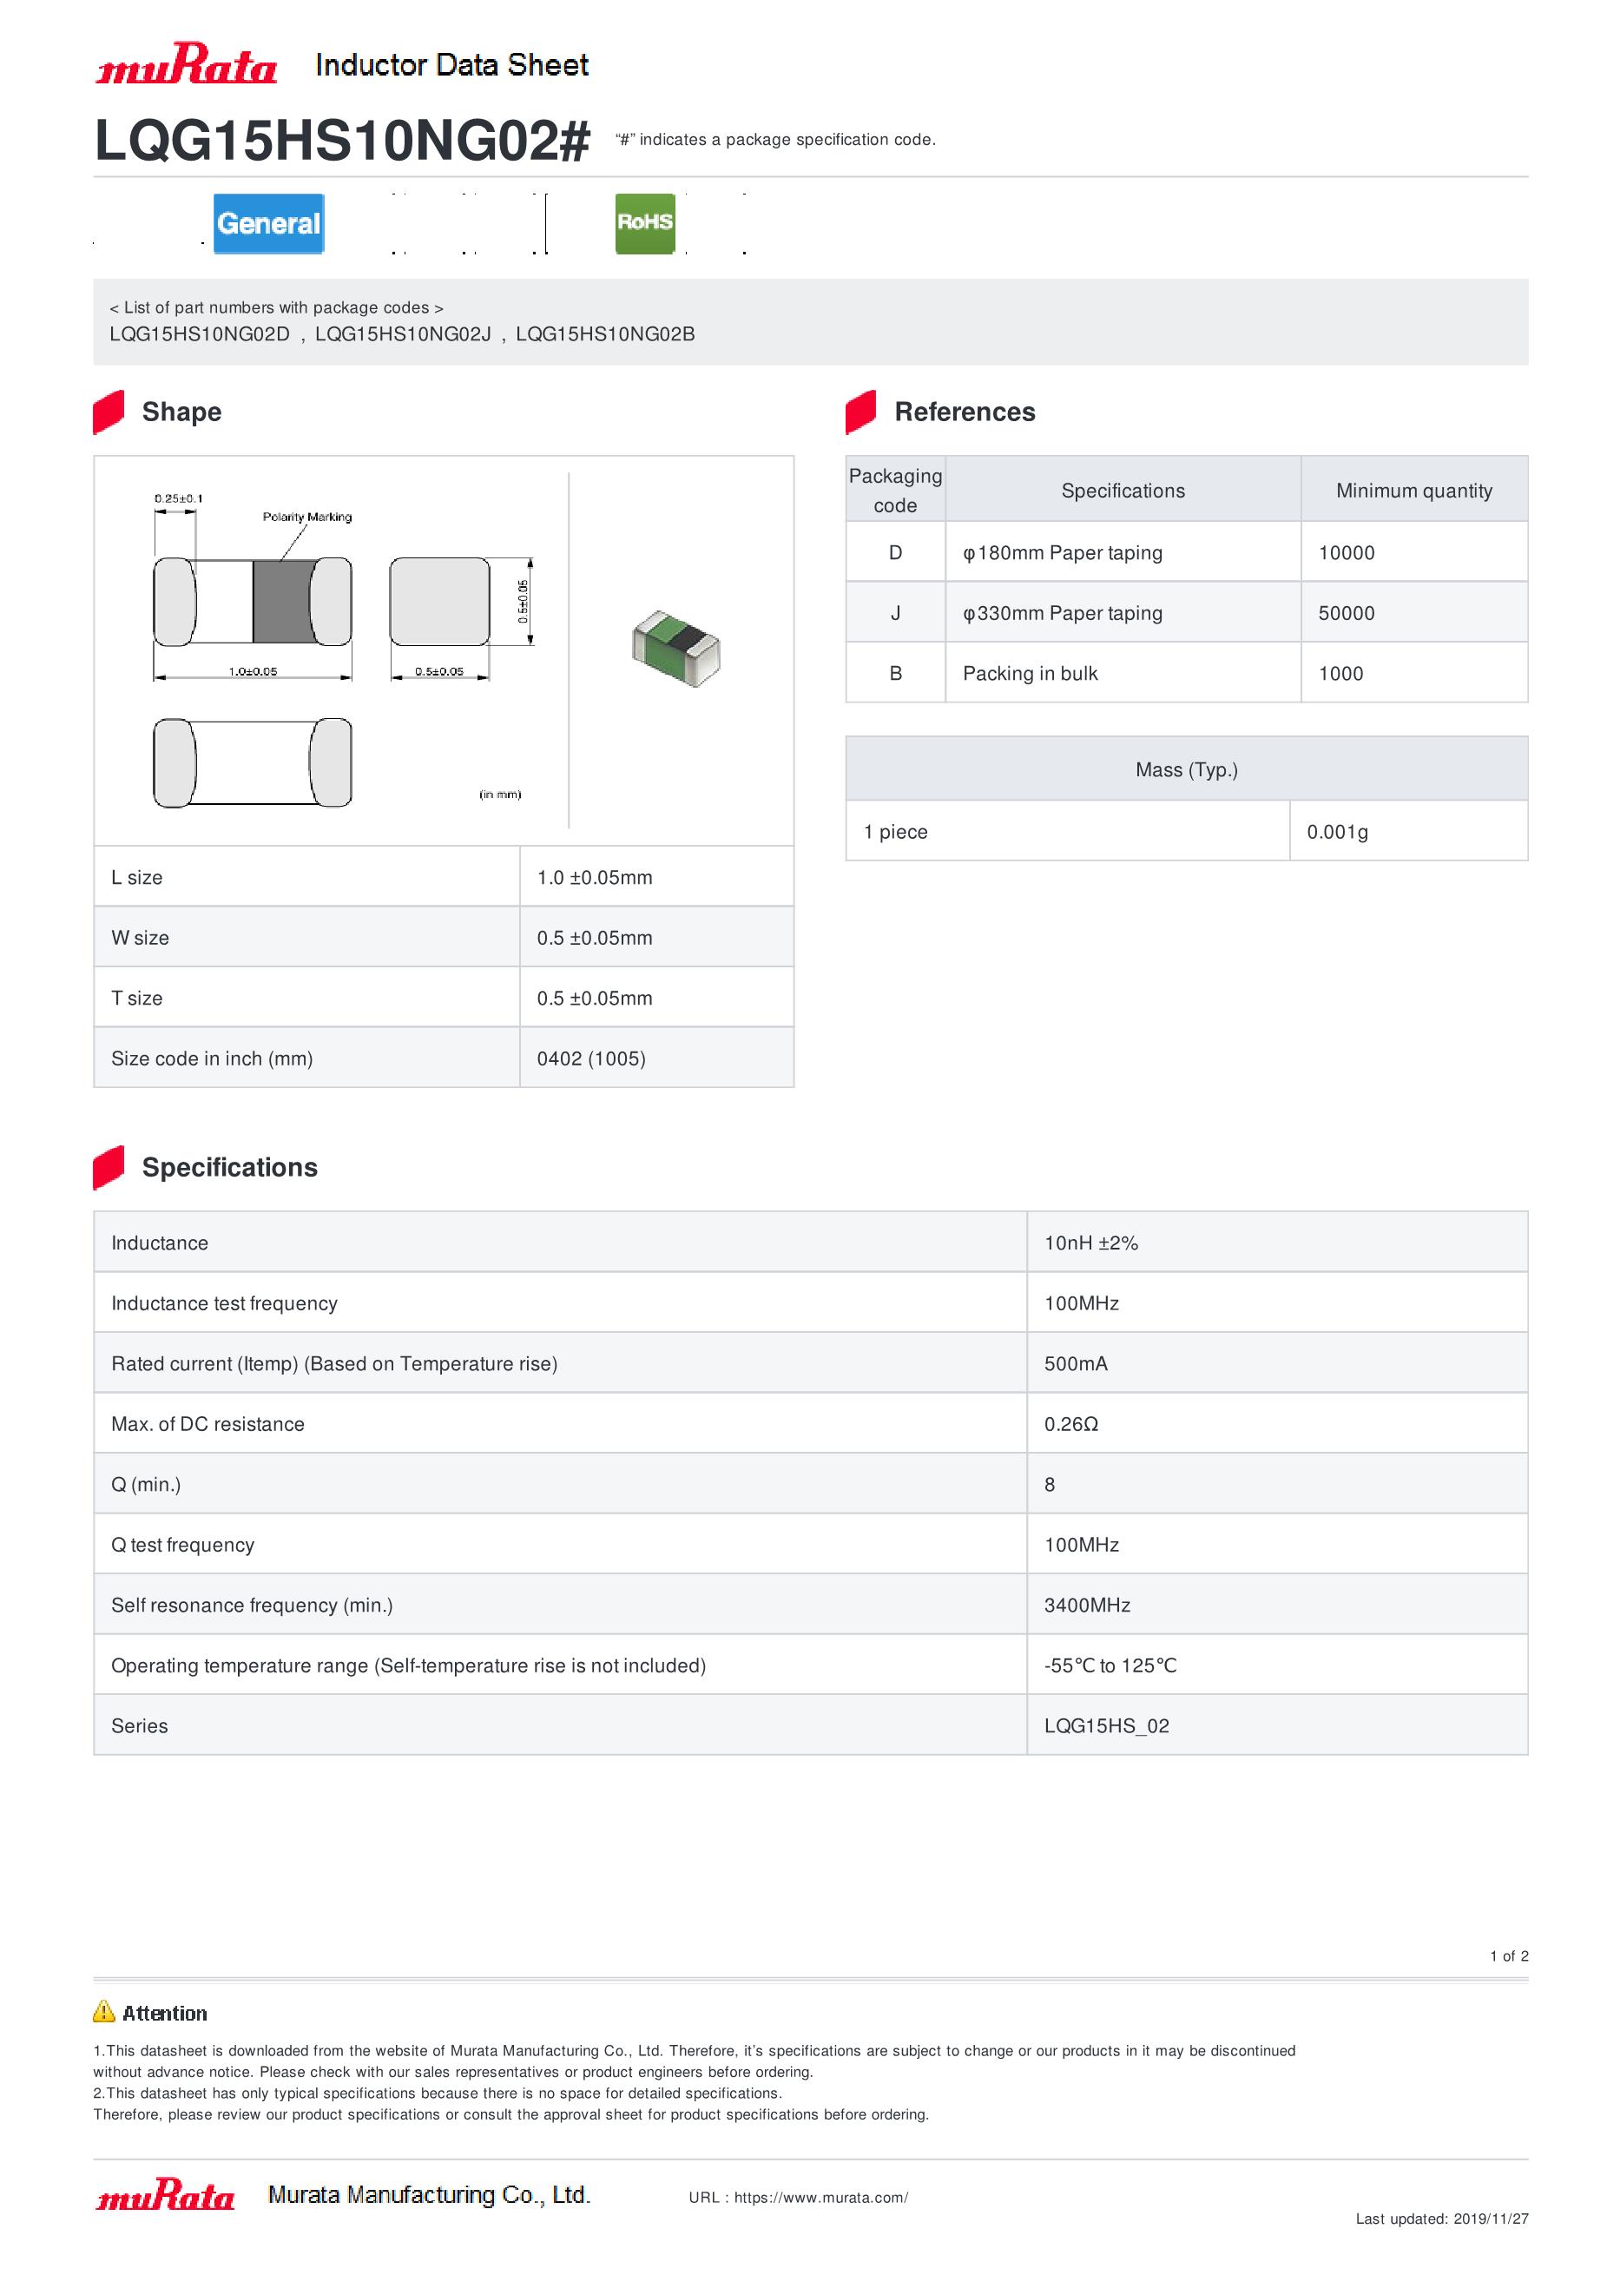
Task: Click the blue General badge
Action: point(268,223)
